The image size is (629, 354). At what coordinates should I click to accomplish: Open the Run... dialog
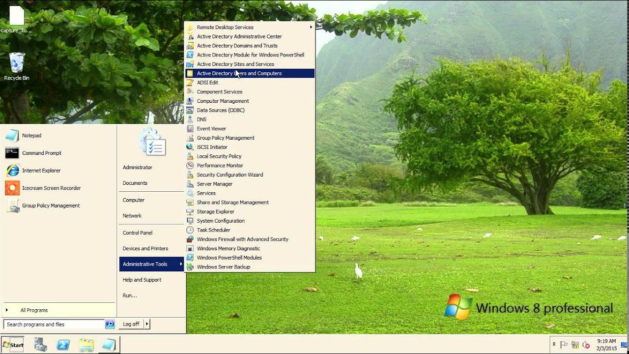point(151,296)
